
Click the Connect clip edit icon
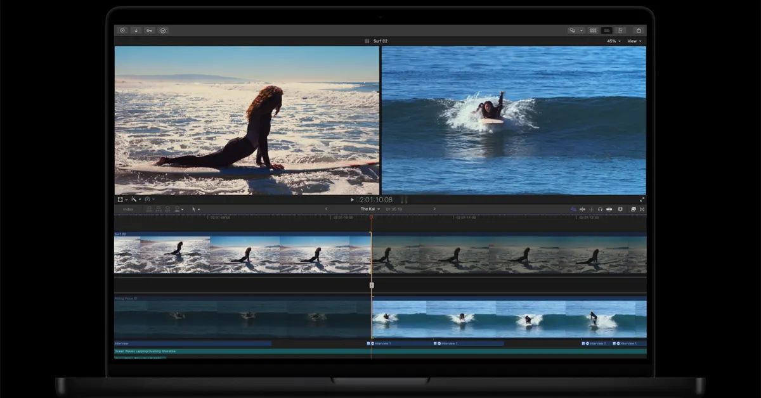click(x=150, y=209)
